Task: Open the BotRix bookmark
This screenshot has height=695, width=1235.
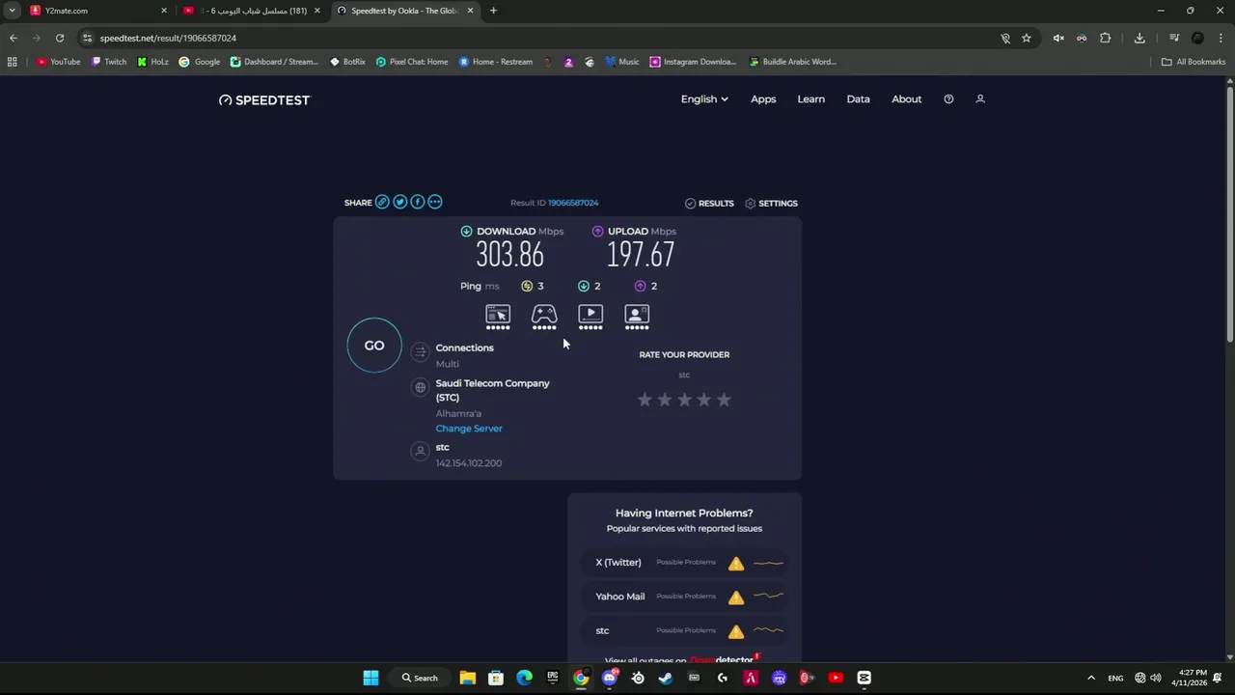Action: pyautogui.click(x=347, y=62)
